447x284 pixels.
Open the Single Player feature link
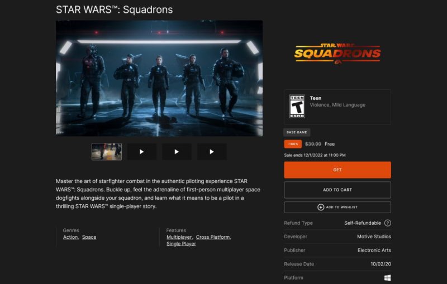tap(181, 244)
